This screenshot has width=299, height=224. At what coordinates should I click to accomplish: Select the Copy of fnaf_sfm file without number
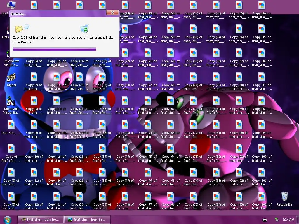click(11, 153)
